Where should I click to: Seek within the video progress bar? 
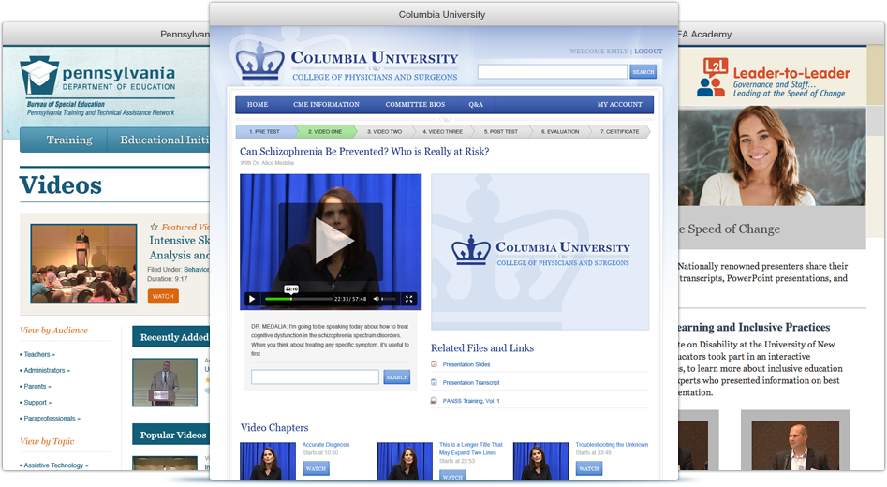click(298, 299)
